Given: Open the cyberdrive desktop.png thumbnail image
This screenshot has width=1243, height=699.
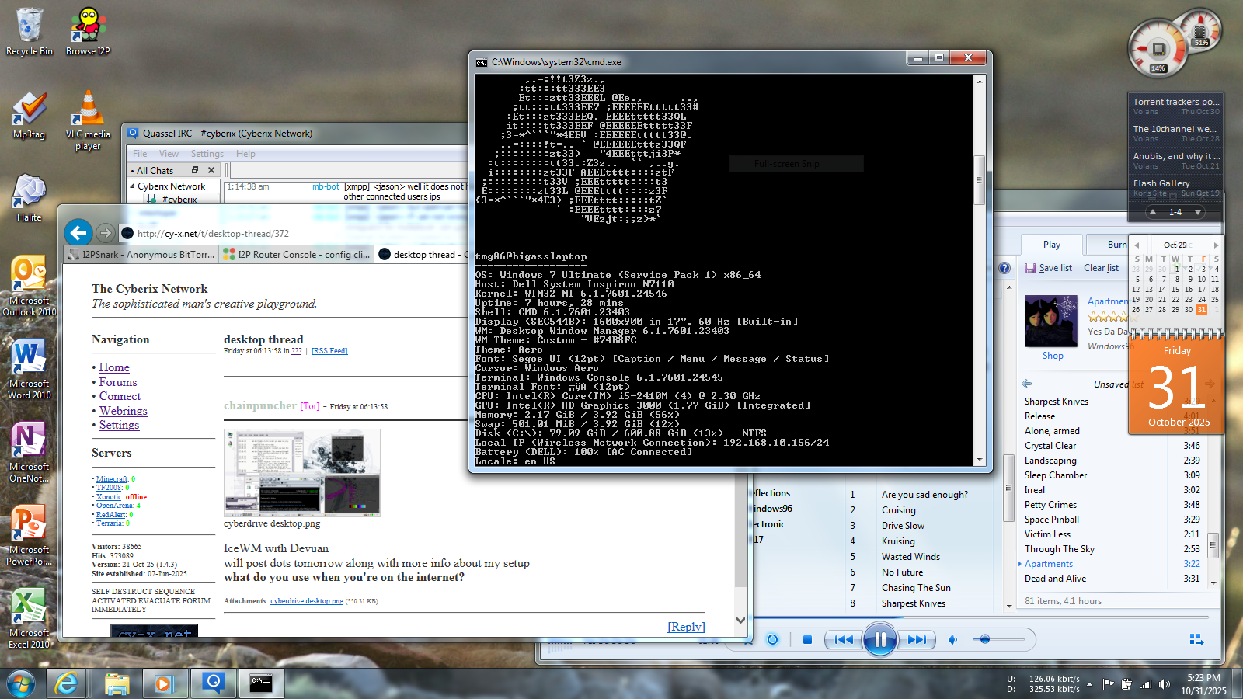Looking at the screenshot, I should click(x=302, y=472).
